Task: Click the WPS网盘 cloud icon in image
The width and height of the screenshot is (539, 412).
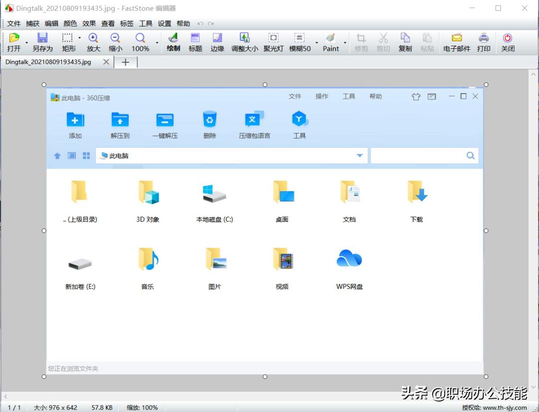Action: tap(349, 270)
